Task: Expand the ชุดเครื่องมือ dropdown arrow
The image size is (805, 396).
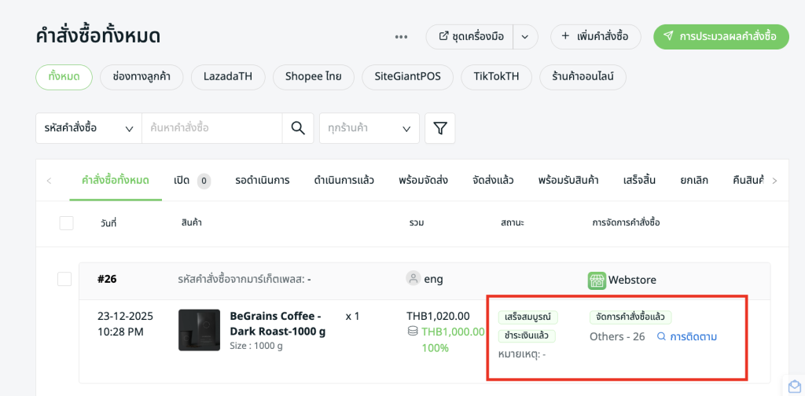Action: tap(525, 37)
